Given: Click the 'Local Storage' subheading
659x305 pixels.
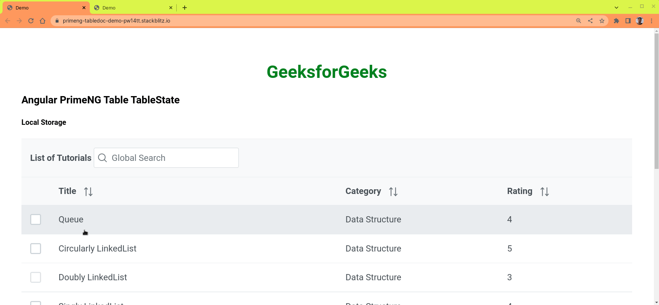Looking at the screenshot, I should point(44,122).
